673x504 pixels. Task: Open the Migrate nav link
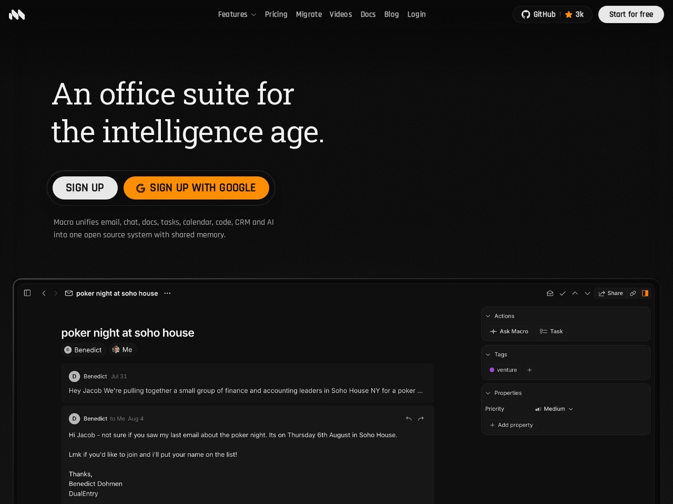pyautogui.click(x=309, y=14)
